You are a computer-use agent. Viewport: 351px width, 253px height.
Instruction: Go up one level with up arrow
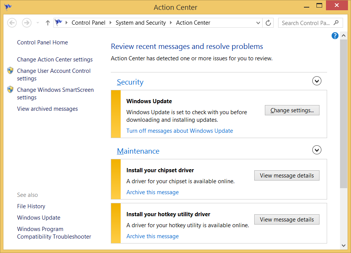point(47,23)
